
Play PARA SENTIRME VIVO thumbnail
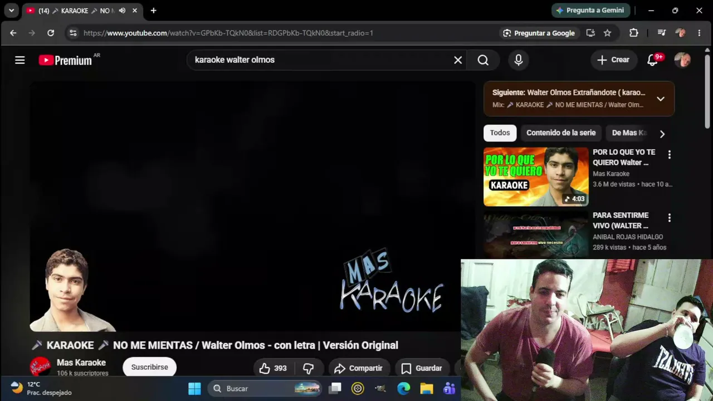536,234
